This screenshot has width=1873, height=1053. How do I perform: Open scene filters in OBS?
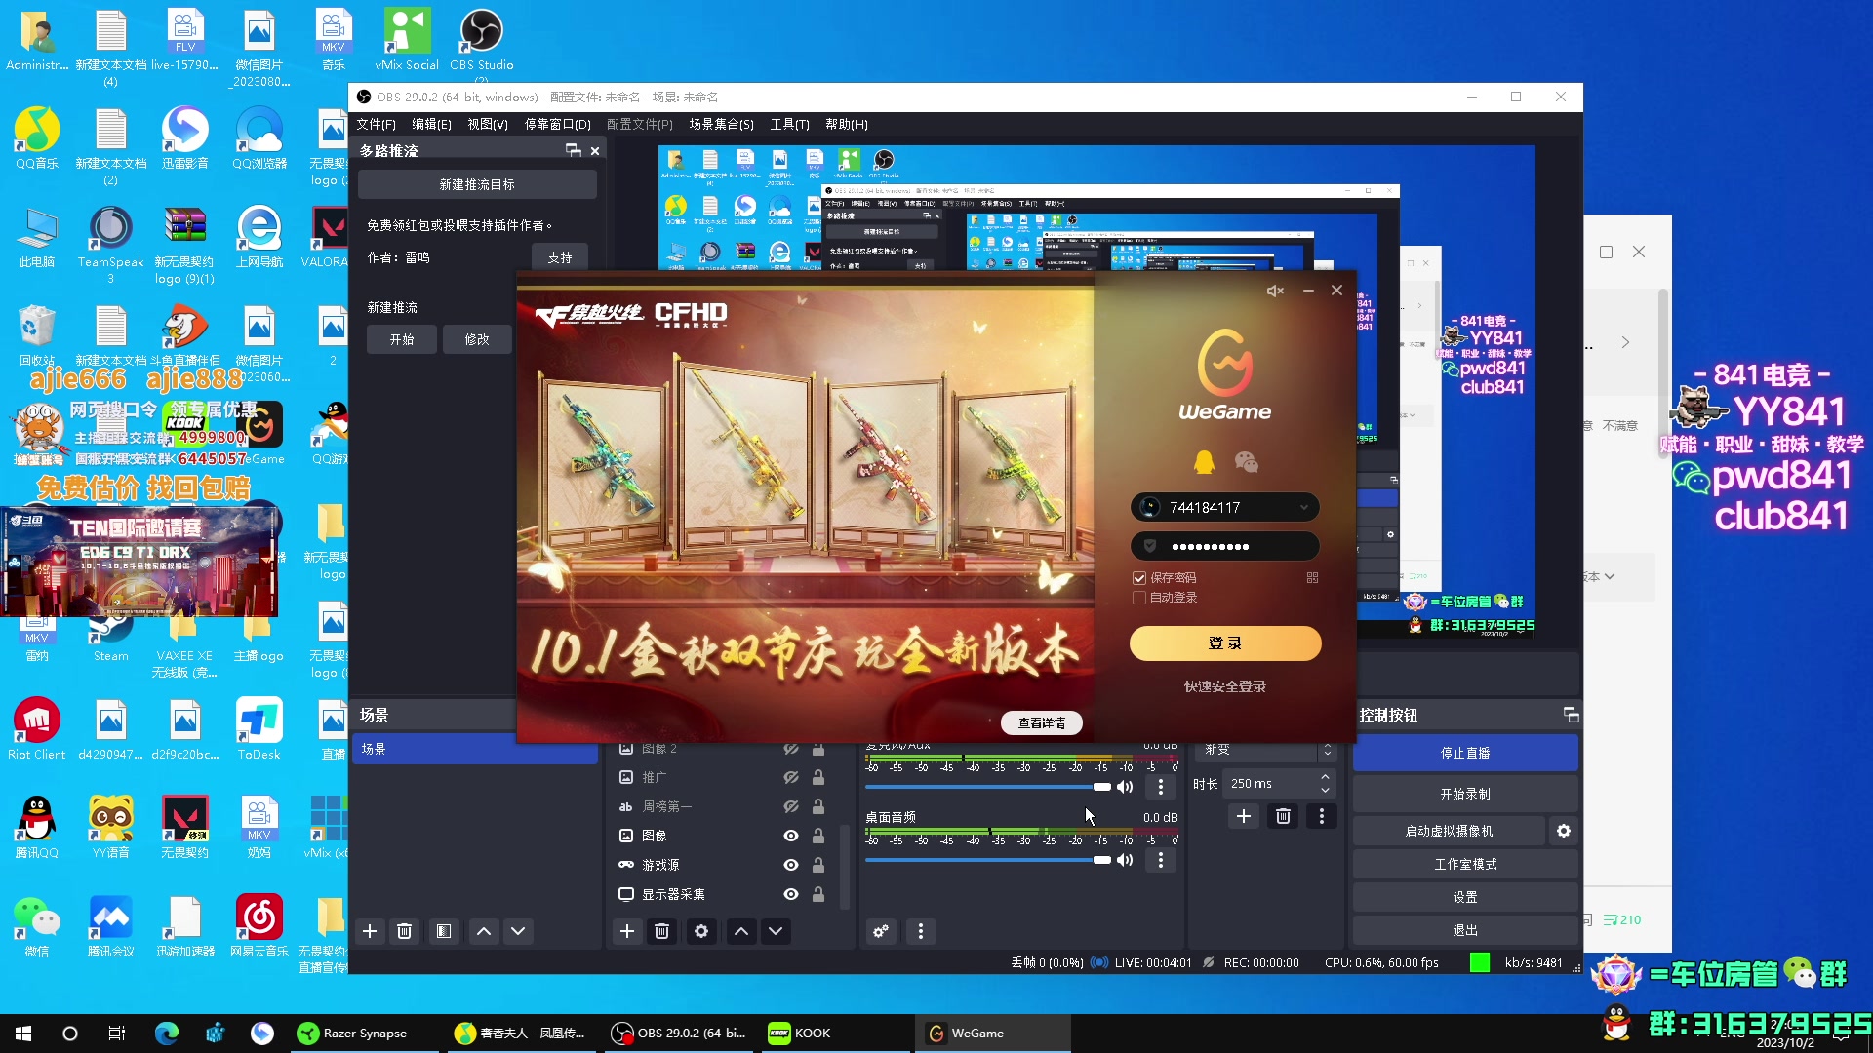[443, 931]
